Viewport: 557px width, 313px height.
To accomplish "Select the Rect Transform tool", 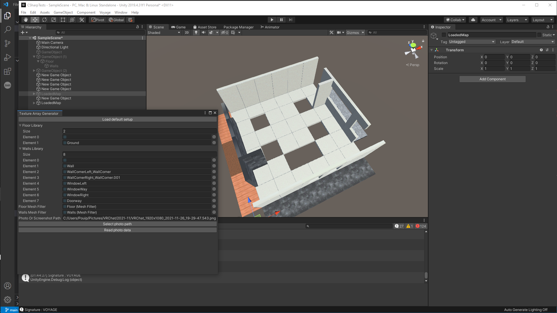I will point(63,20).
